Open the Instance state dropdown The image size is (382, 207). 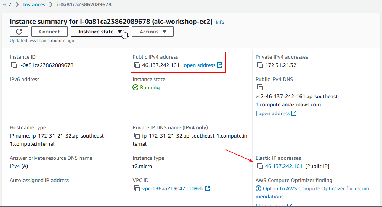click(100, 32)
